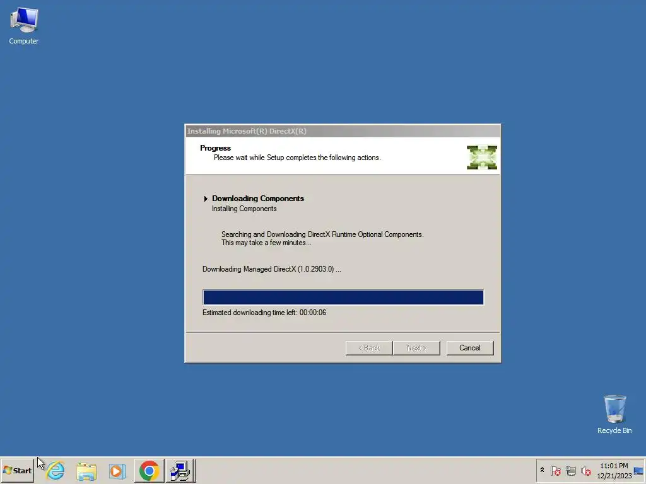This screenshot has height=484, width=646.
Task: Open the Recycle Bin desktop icon
Action: (614, 415)
